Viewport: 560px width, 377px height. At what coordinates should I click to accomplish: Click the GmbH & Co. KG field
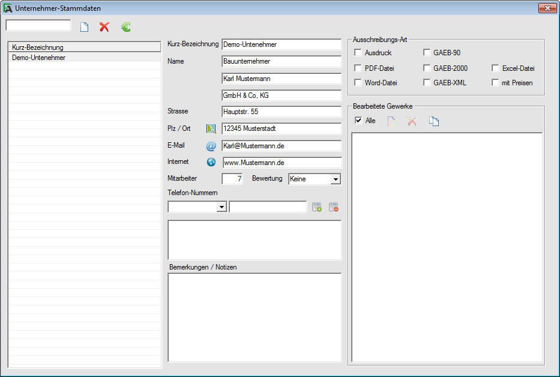(282, 95)
